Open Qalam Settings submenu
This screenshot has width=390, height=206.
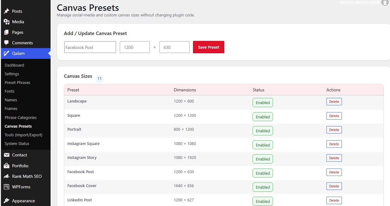point(12,74)
